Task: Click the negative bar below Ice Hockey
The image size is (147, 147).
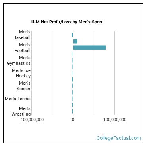Action: pos(73,79)
